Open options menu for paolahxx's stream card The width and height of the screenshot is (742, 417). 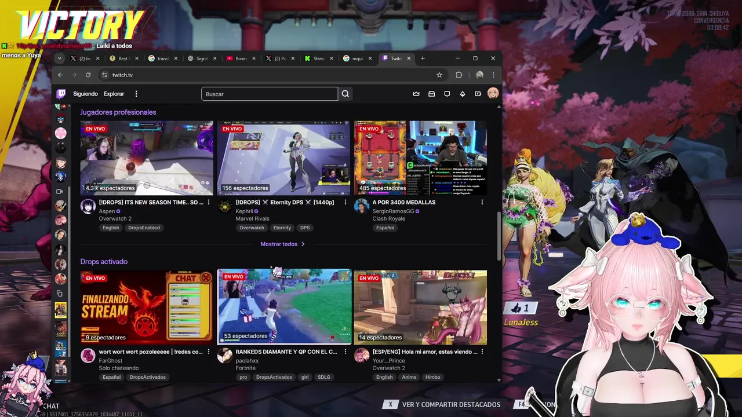[345, 352]
